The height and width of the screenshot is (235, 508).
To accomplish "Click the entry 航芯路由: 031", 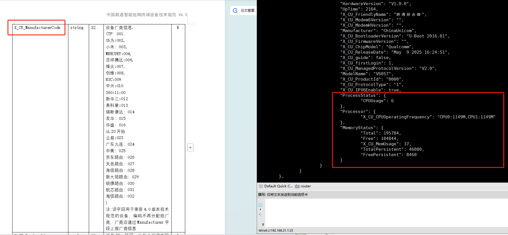I will pyautogui.click(x=120, y=190).
